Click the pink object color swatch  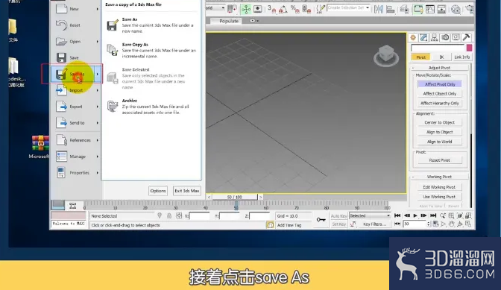[469, 48]
